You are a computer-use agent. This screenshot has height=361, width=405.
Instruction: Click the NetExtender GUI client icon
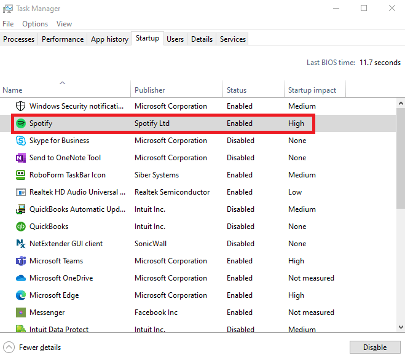click(21, 244)
